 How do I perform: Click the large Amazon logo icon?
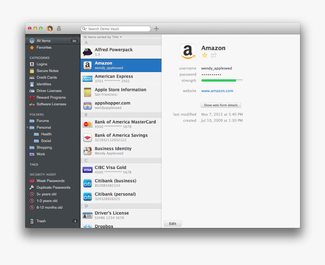tap(188, 51)
